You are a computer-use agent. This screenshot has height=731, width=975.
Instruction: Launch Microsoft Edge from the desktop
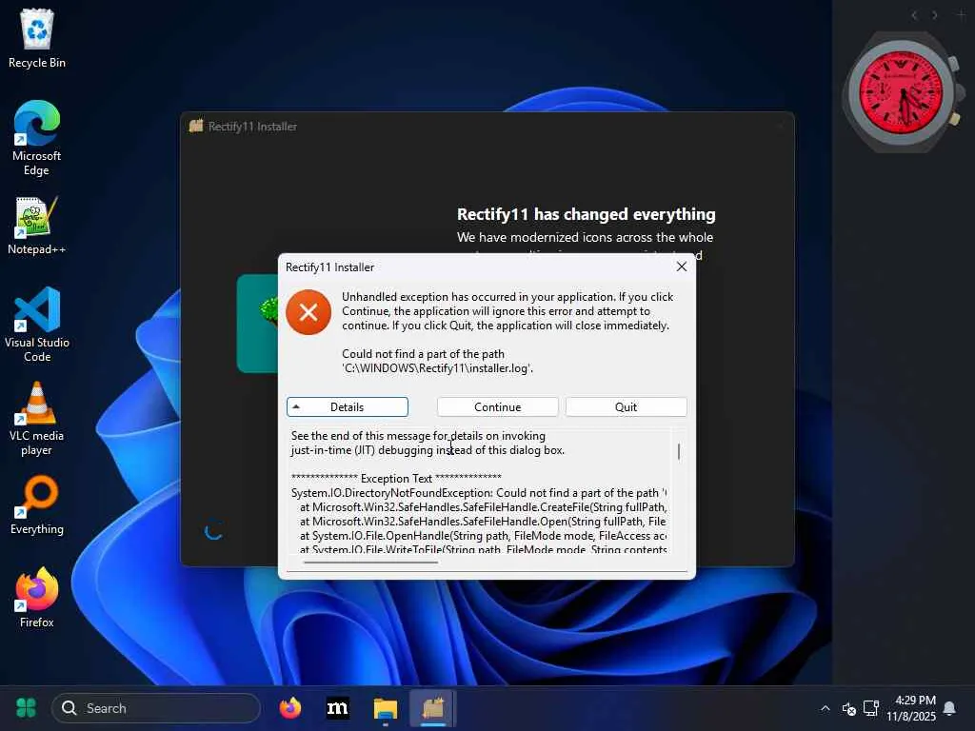(x=37, y=138)
